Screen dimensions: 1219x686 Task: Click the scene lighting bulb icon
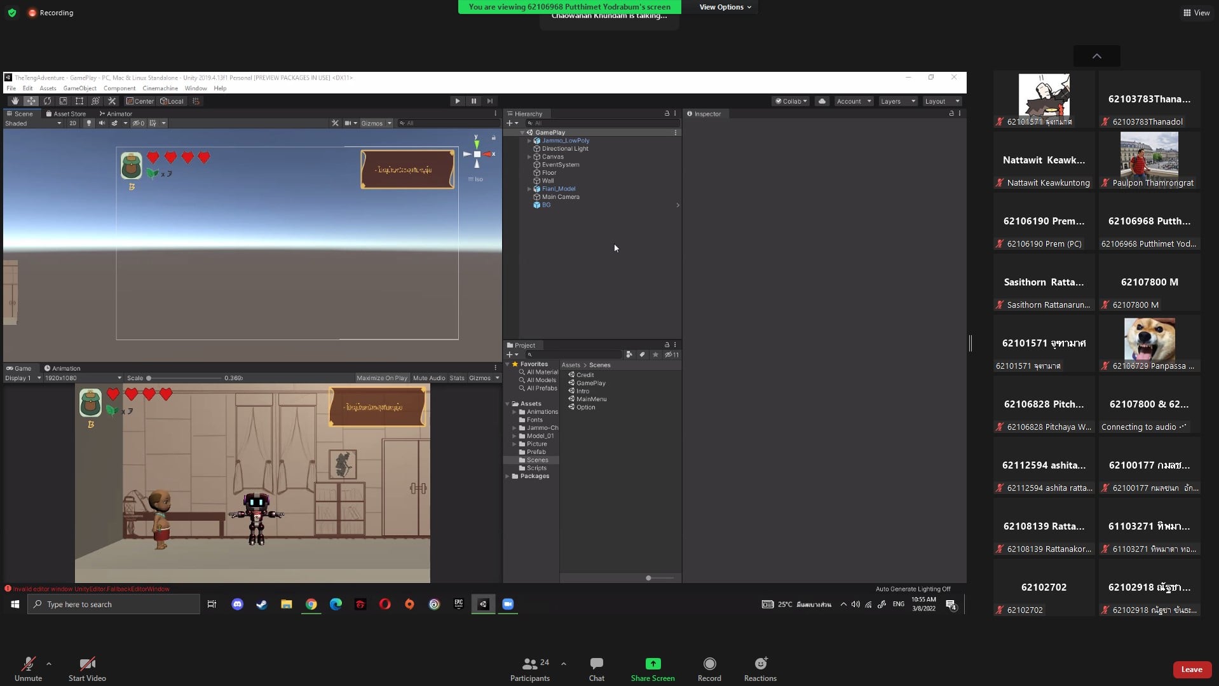coord(89,123)
